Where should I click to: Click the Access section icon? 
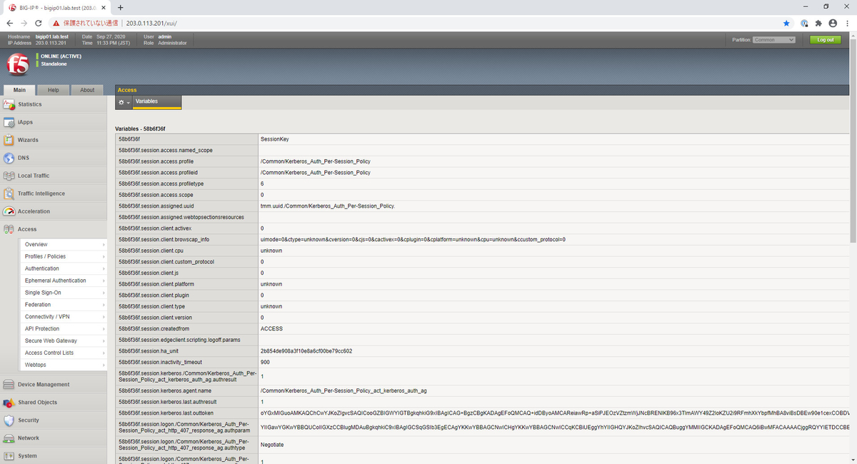point(9,229)
